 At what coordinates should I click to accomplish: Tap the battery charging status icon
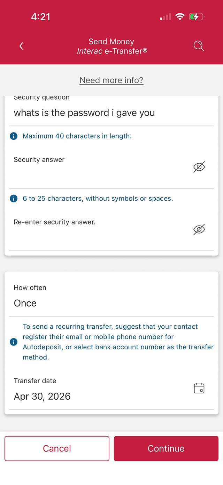click(x=197, y=16)
